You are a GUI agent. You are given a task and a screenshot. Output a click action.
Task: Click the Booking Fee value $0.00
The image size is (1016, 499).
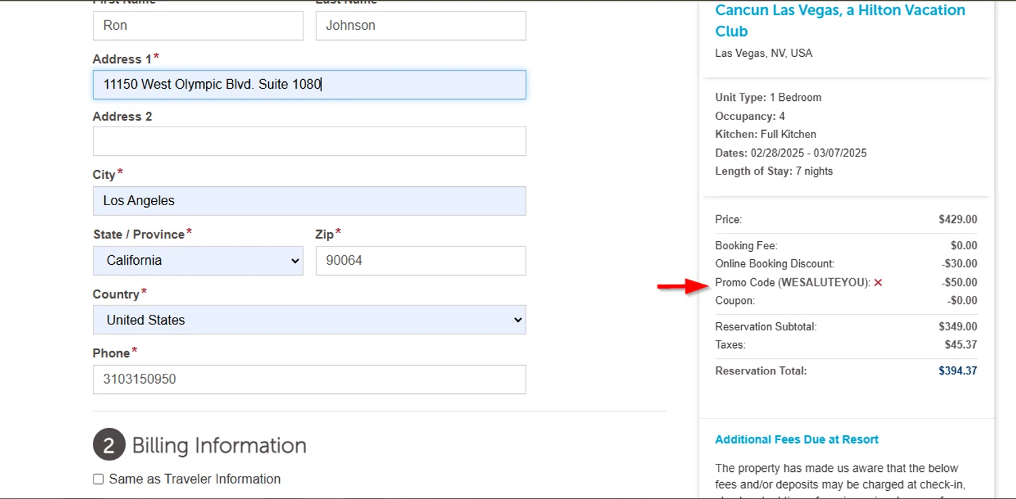click(964, 246)
